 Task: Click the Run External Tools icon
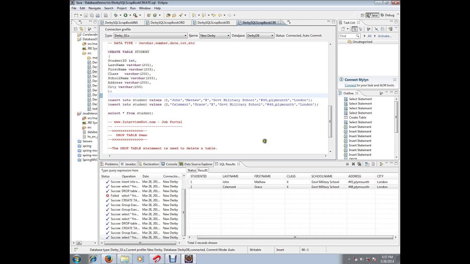click(135, 15)
